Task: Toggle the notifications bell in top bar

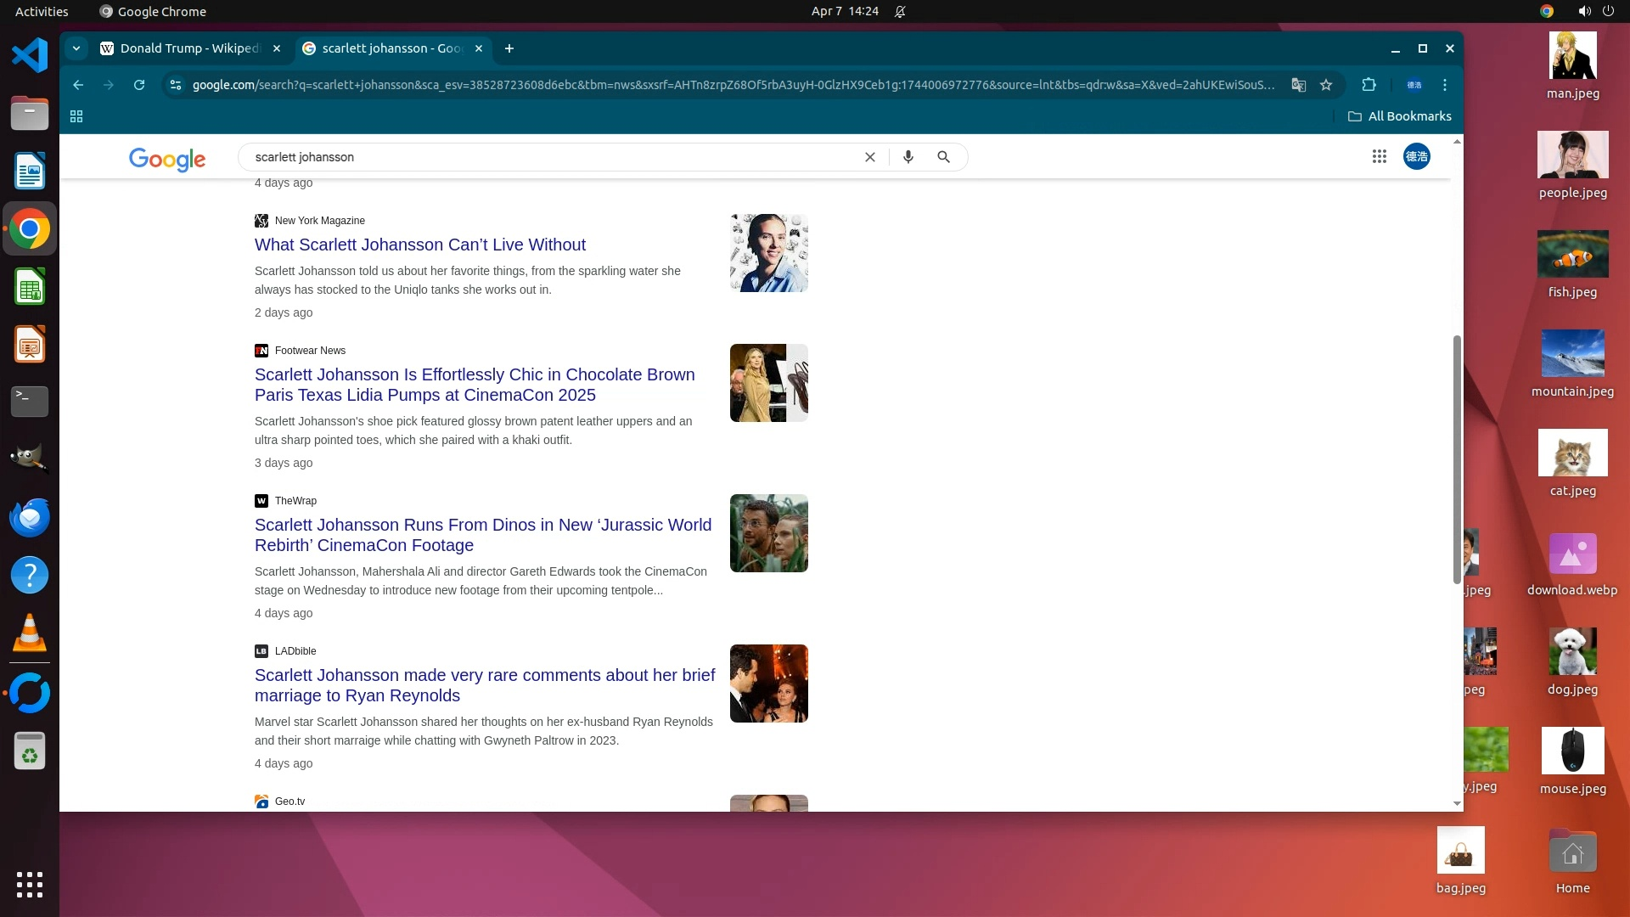Action: (x=900, y=12)
